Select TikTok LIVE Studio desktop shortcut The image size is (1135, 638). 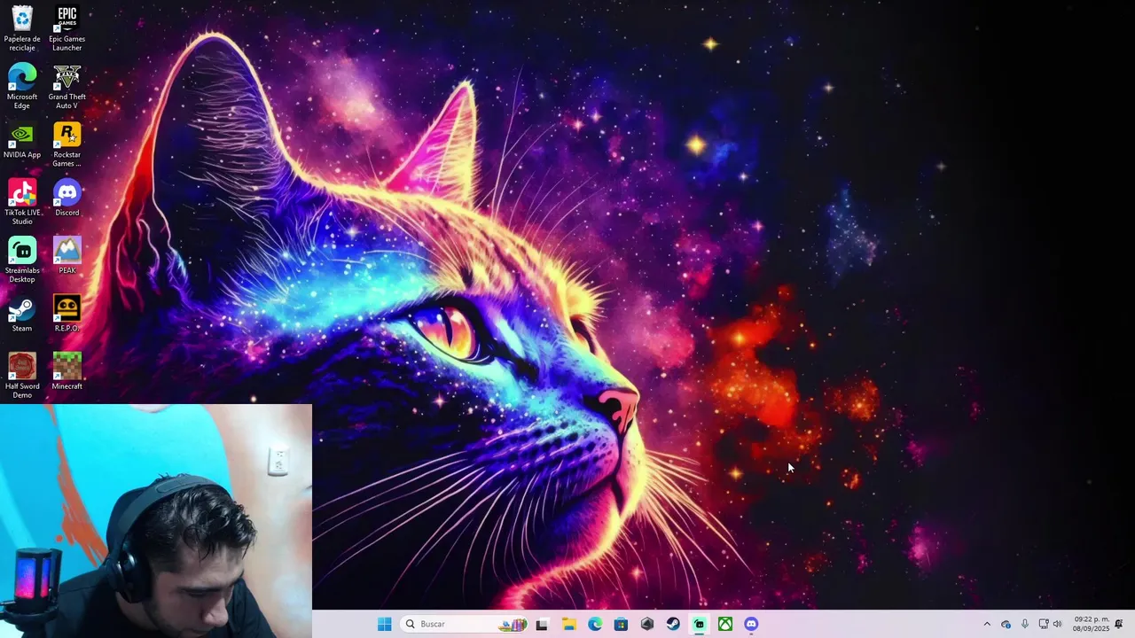click(22, 202)
